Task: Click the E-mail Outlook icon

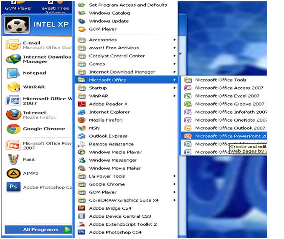Action: click(x=13, y=45)
